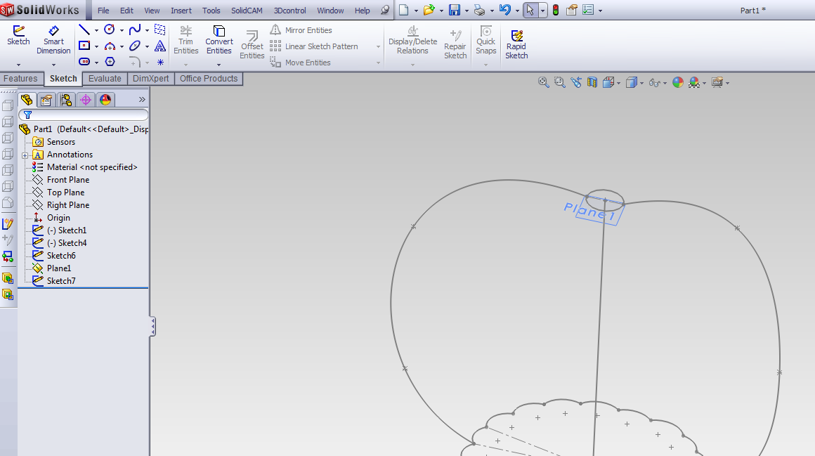Open the Edit Appearance color ball

(x=678, y=82)
